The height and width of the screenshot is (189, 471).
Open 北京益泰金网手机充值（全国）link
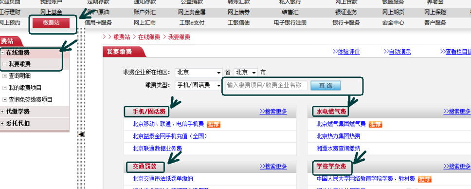170,136
